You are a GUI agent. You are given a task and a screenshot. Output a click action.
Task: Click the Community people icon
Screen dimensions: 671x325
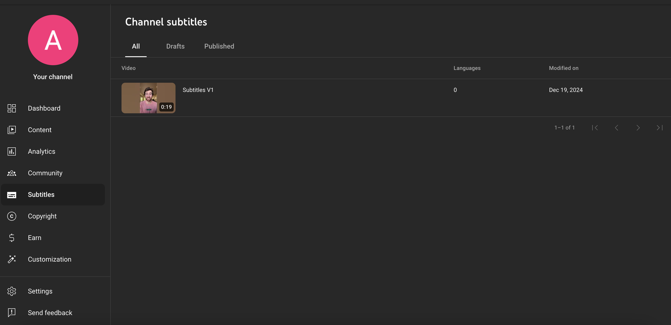coord(12,173)
